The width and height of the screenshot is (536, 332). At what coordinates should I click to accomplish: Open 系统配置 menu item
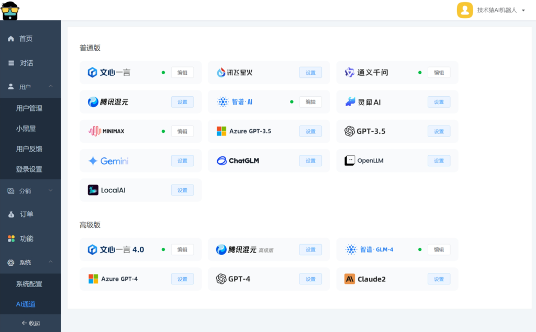30,284
